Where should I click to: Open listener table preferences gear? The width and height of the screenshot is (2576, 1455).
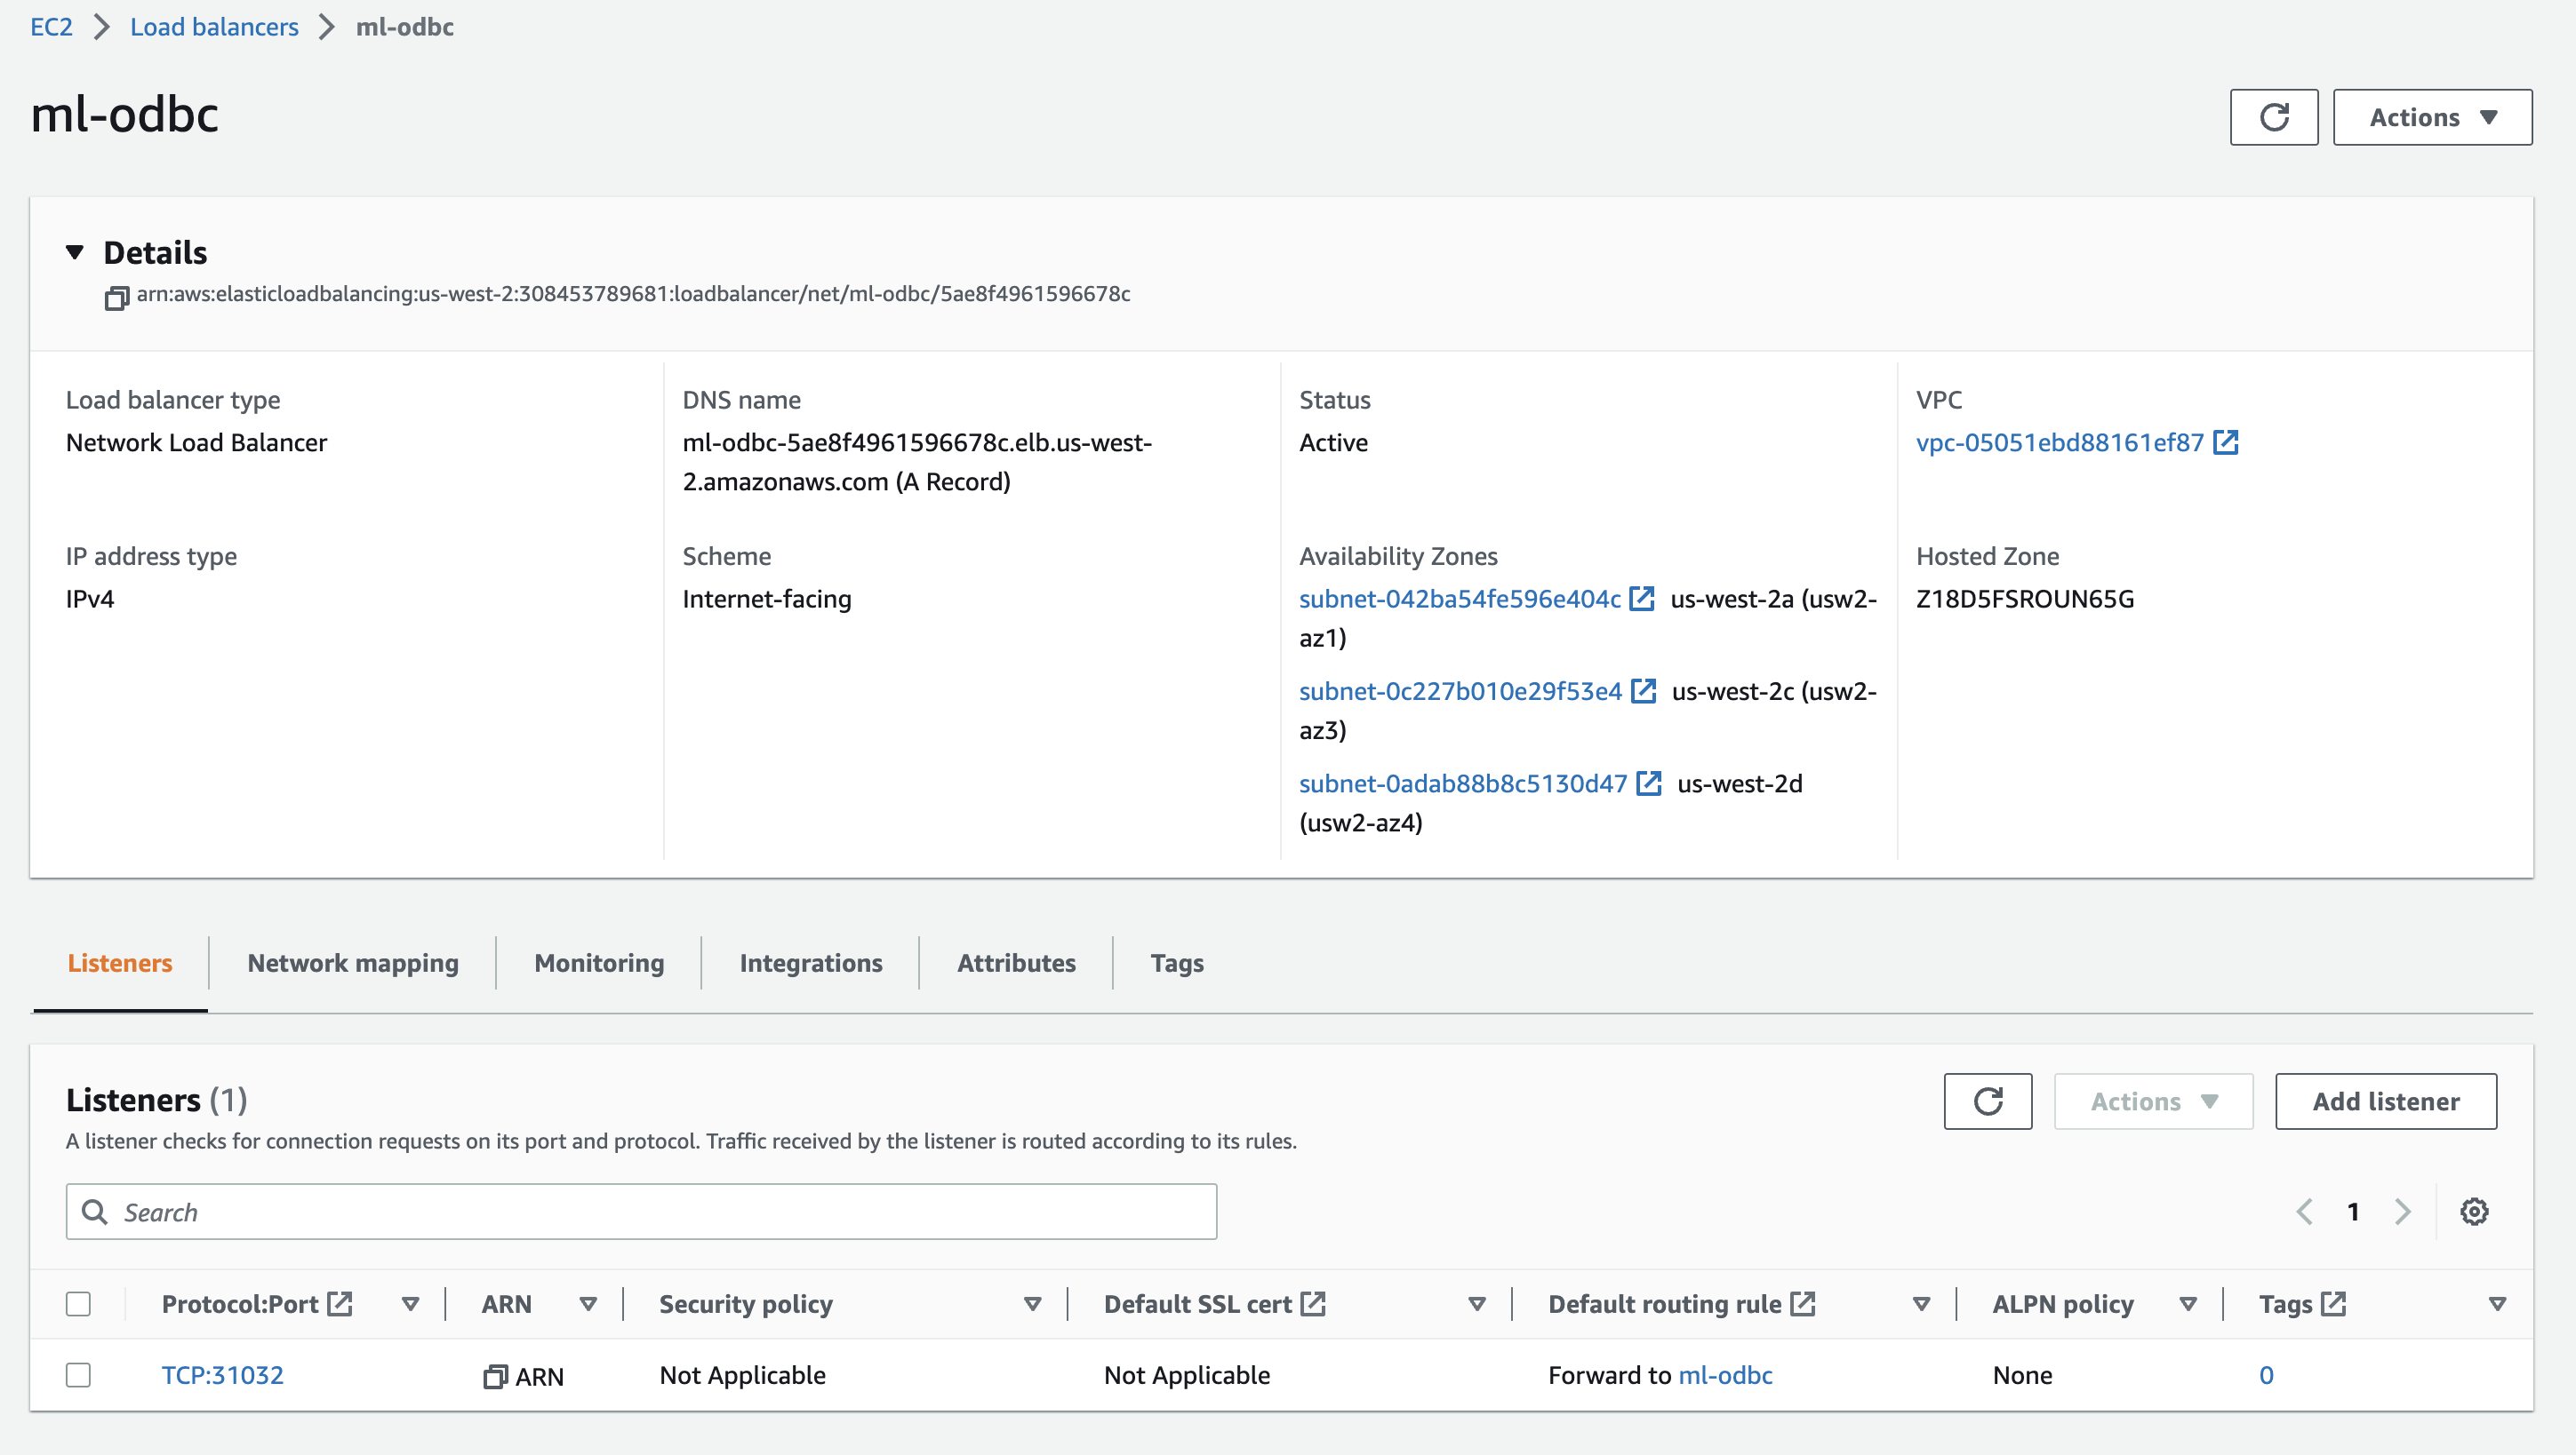(2474, 1212)
